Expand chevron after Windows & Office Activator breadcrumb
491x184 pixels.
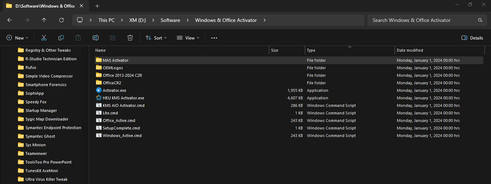[x=265, y=20]
